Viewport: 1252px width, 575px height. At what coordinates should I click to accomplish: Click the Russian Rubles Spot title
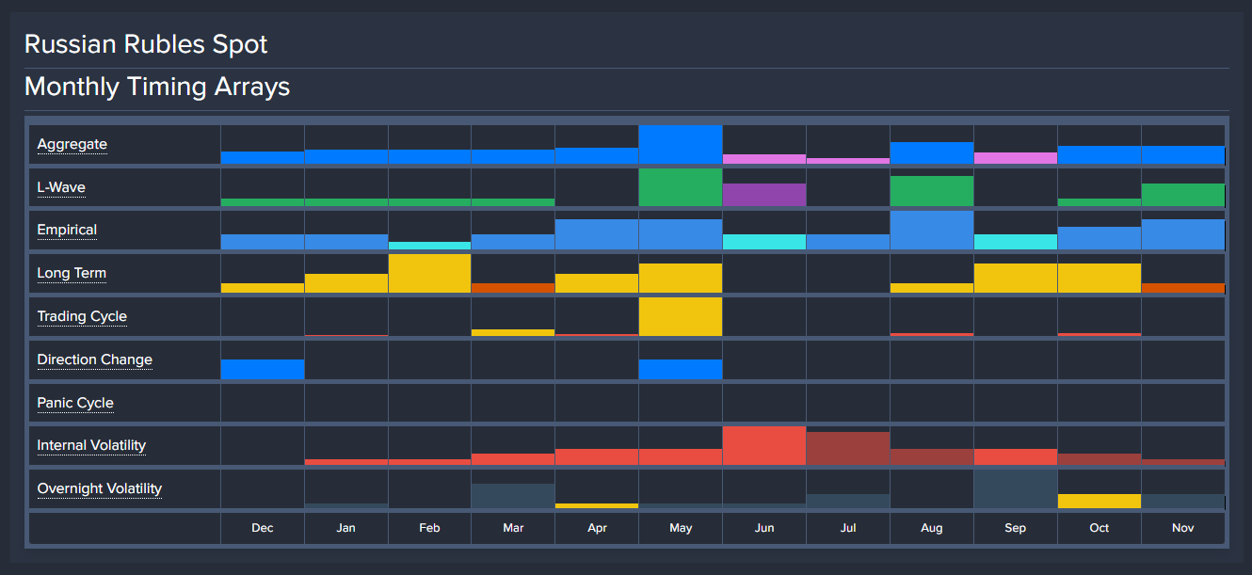pyautogui.click(x=146, y=44)
